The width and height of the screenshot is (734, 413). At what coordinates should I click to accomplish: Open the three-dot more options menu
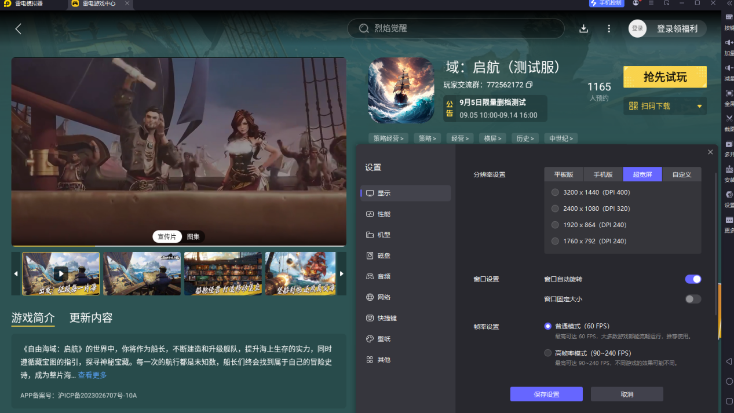(609, 29)
